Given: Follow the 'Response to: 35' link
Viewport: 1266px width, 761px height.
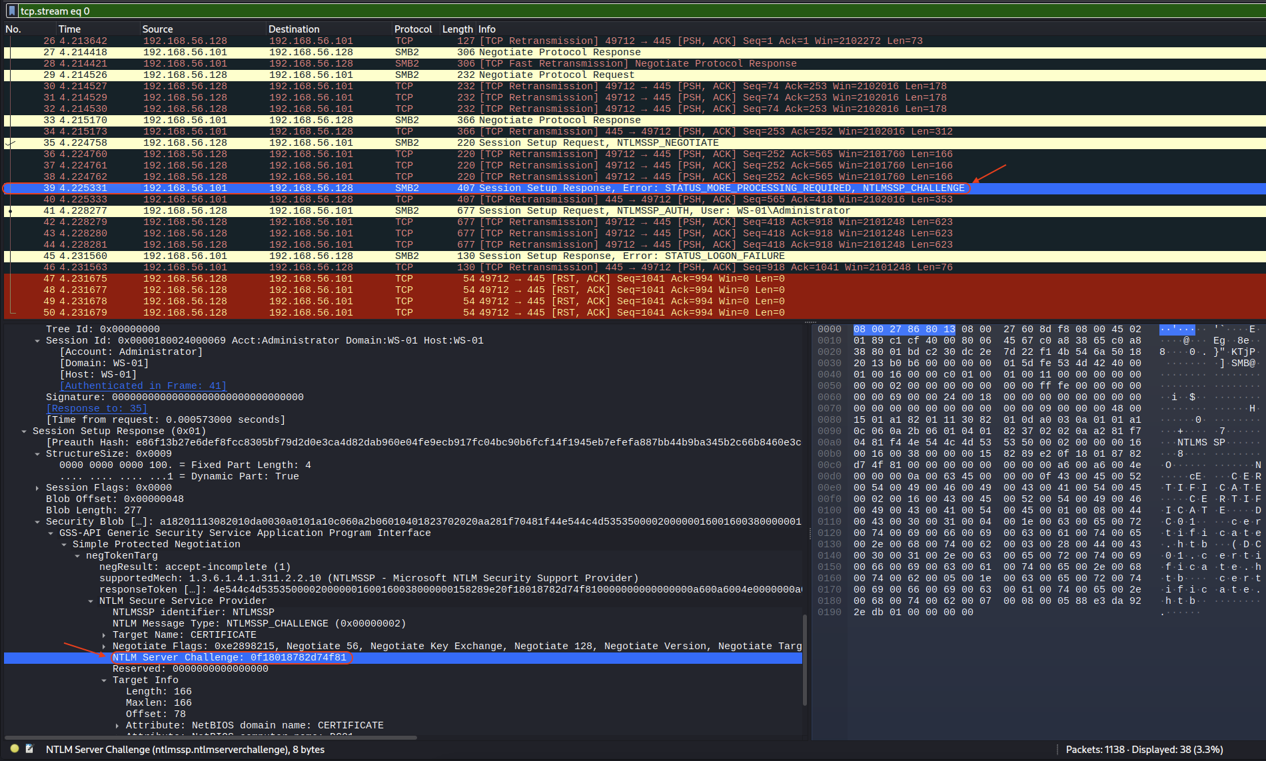Looking at the screenshot, I should (97, 408).
